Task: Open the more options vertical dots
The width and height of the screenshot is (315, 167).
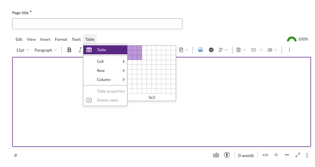Action: pos(289,50)
